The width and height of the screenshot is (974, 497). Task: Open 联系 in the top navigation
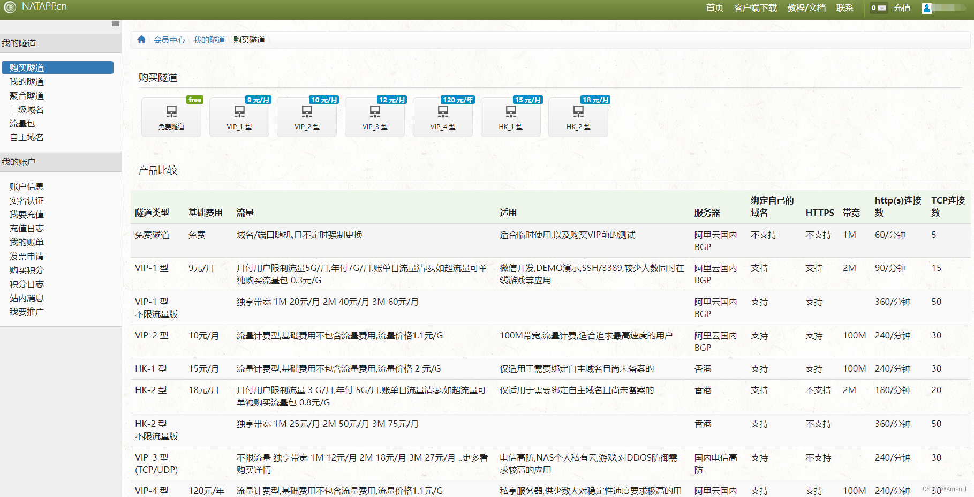[845, 8]
